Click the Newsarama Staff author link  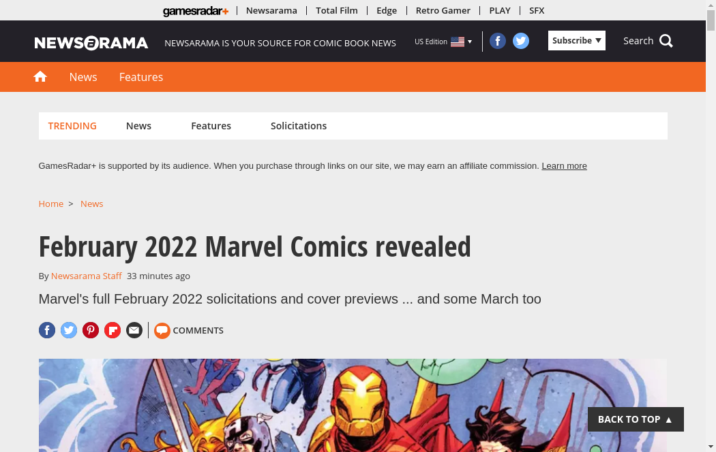(87, 276)
